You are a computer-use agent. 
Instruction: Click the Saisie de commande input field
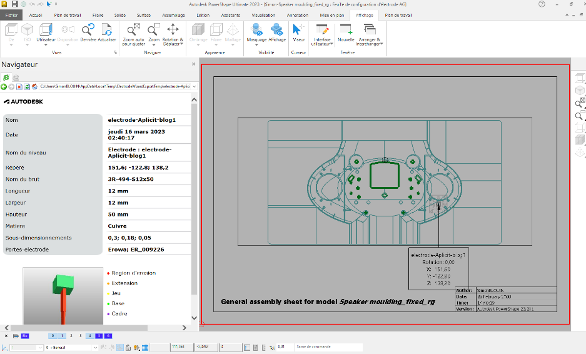(x=328, y=347)
